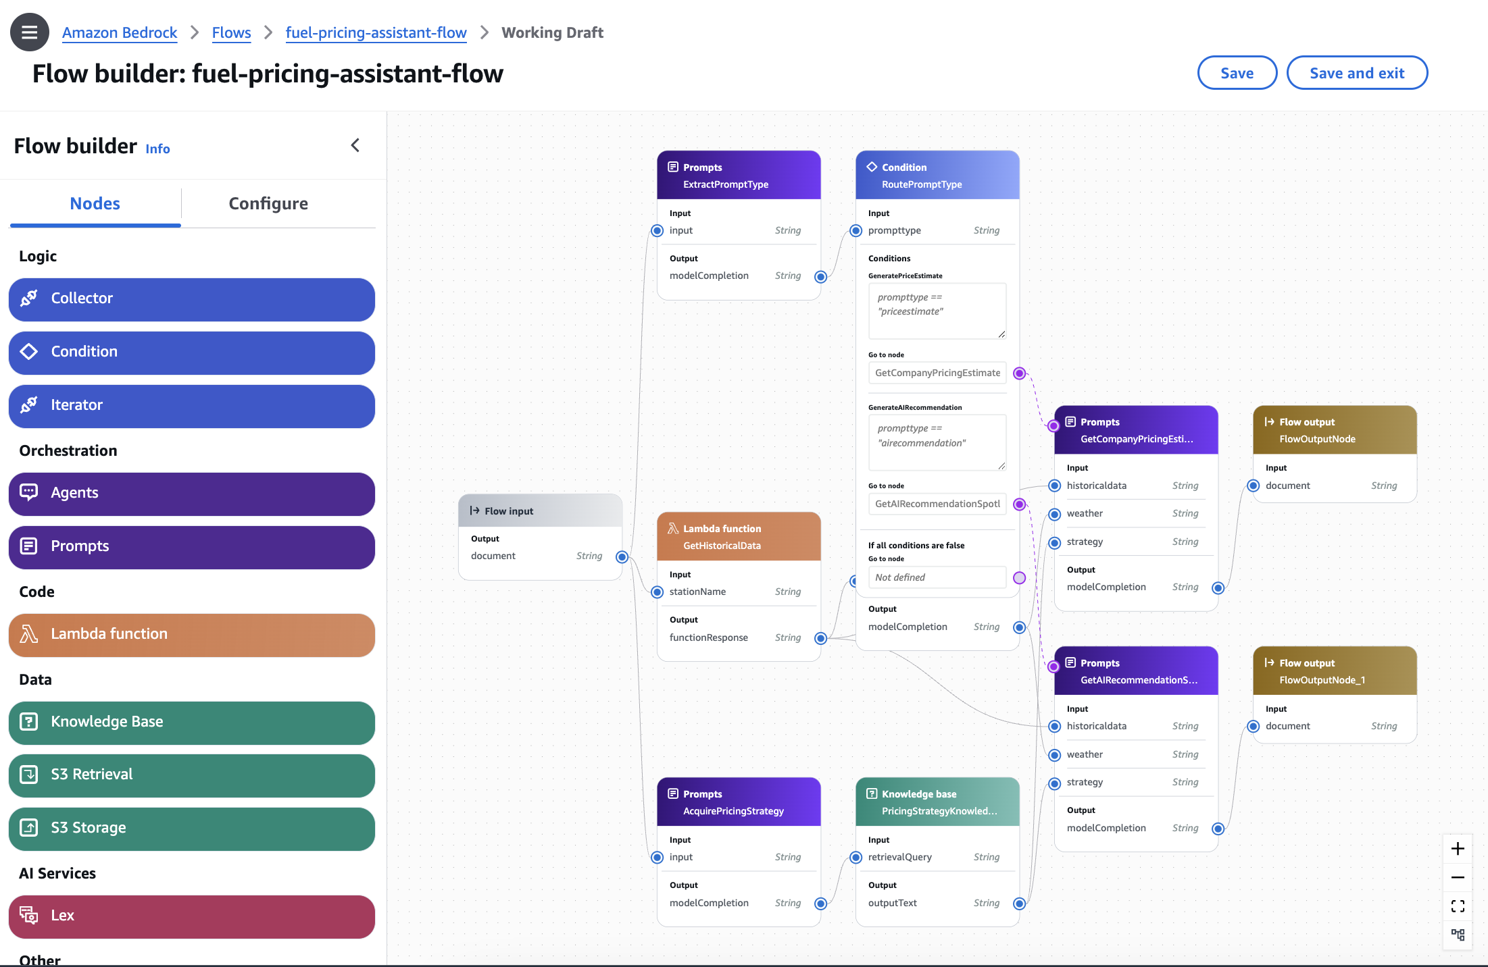1488x967 pixels.
Task: Click the undefined default condition connector
Action: [1020, 577]
